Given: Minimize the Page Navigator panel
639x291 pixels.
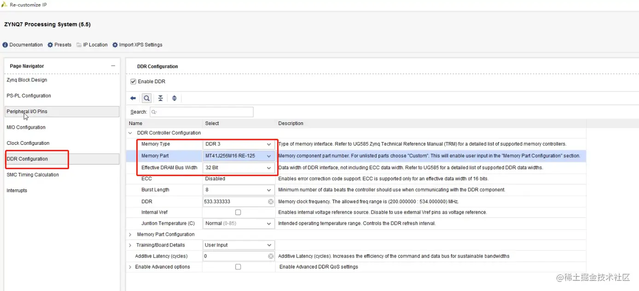Looking at the screenshot, I should pos(113,66).
